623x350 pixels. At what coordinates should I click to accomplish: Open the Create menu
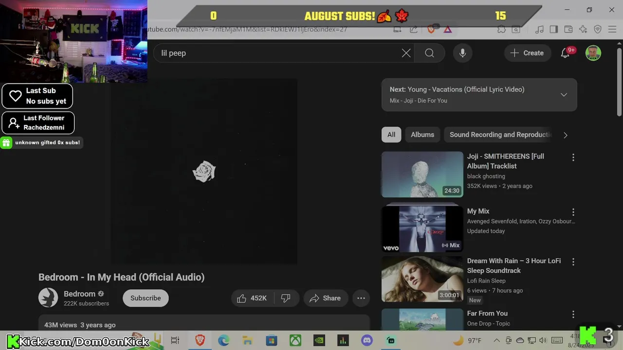(527, 53)
